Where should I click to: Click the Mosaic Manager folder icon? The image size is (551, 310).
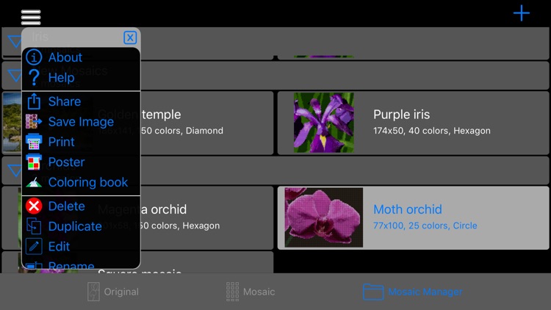click(372, 292)
